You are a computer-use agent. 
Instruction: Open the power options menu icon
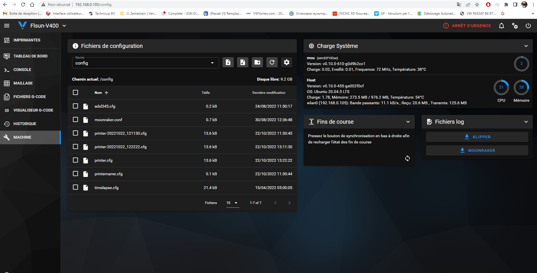(x=528, y=26)
